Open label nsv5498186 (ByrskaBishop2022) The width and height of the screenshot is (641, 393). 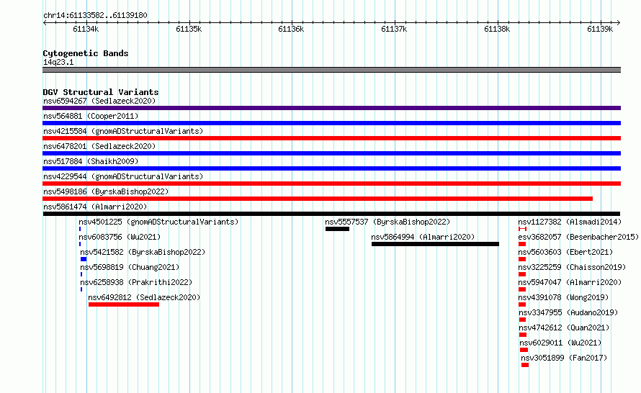pyautogui.click(x=106, y=191)
